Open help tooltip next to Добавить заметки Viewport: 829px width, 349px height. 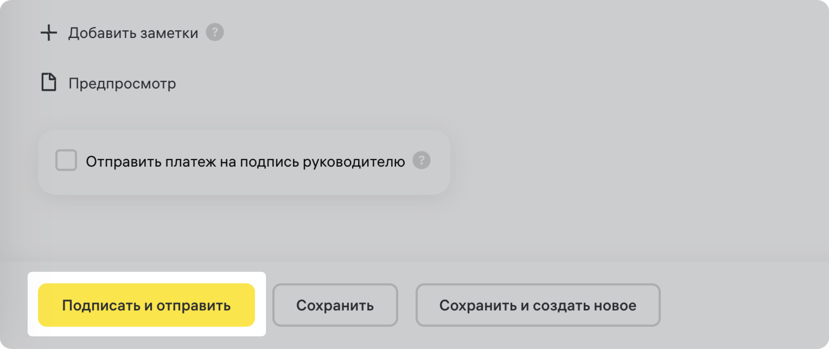215,32
